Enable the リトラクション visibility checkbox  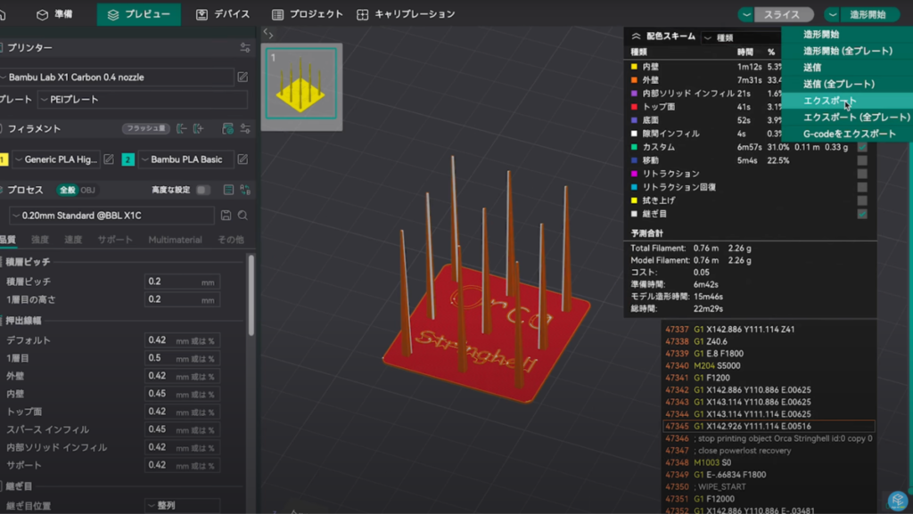click(862, 174)
